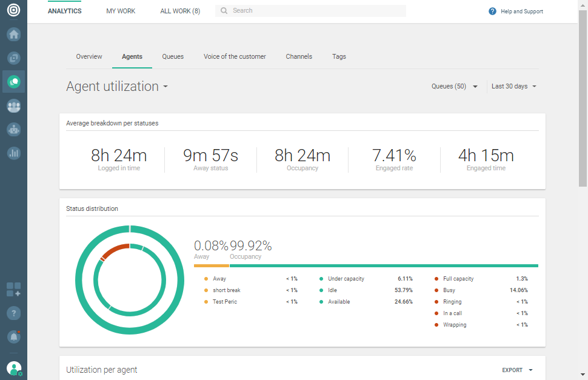Open ALL WORK (8) section

(180, 11)
